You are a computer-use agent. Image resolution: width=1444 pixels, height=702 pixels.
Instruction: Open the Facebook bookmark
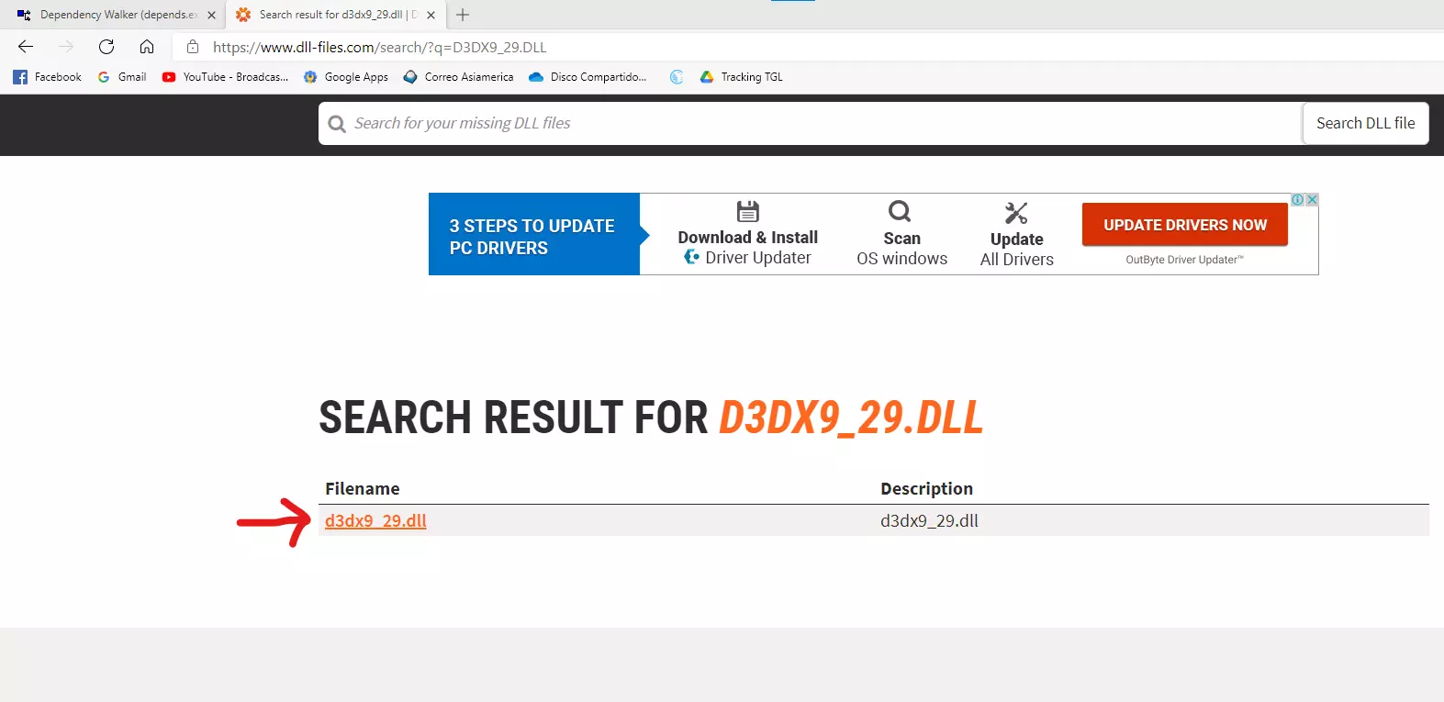[47, 77]
